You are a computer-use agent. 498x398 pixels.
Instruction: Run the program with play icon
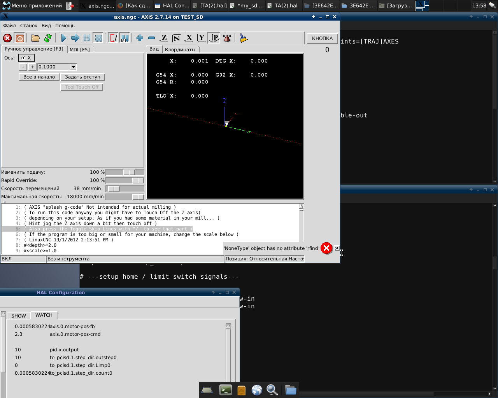[63, 38]
